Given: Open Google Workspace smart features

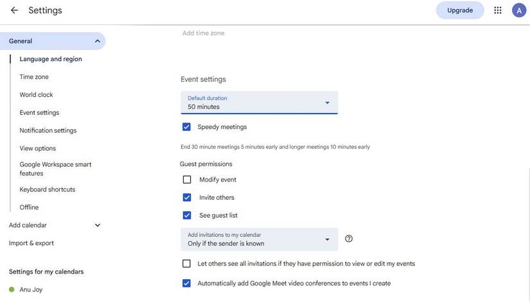Looking at the screenshot, I should coord(55,169).
